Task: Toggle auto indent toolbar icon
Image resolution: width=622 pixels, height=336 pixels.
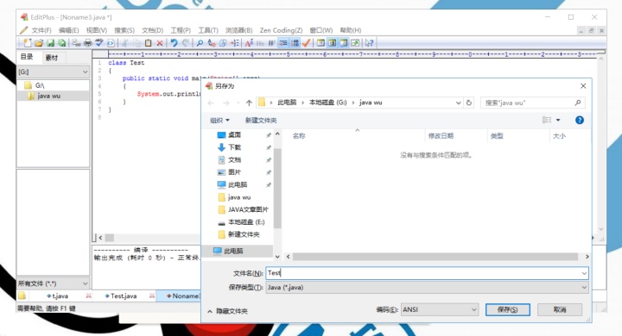Action: pyautogui.click(x=283, y=43)
